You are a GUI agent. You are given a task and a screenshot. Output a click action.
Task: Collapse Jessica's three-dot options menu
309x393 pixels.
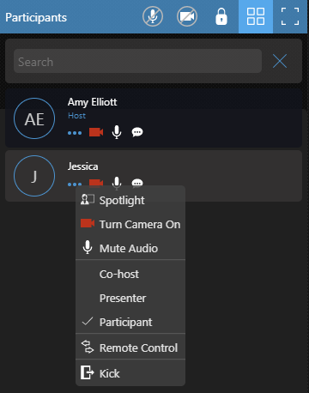[x=75, y=184]
